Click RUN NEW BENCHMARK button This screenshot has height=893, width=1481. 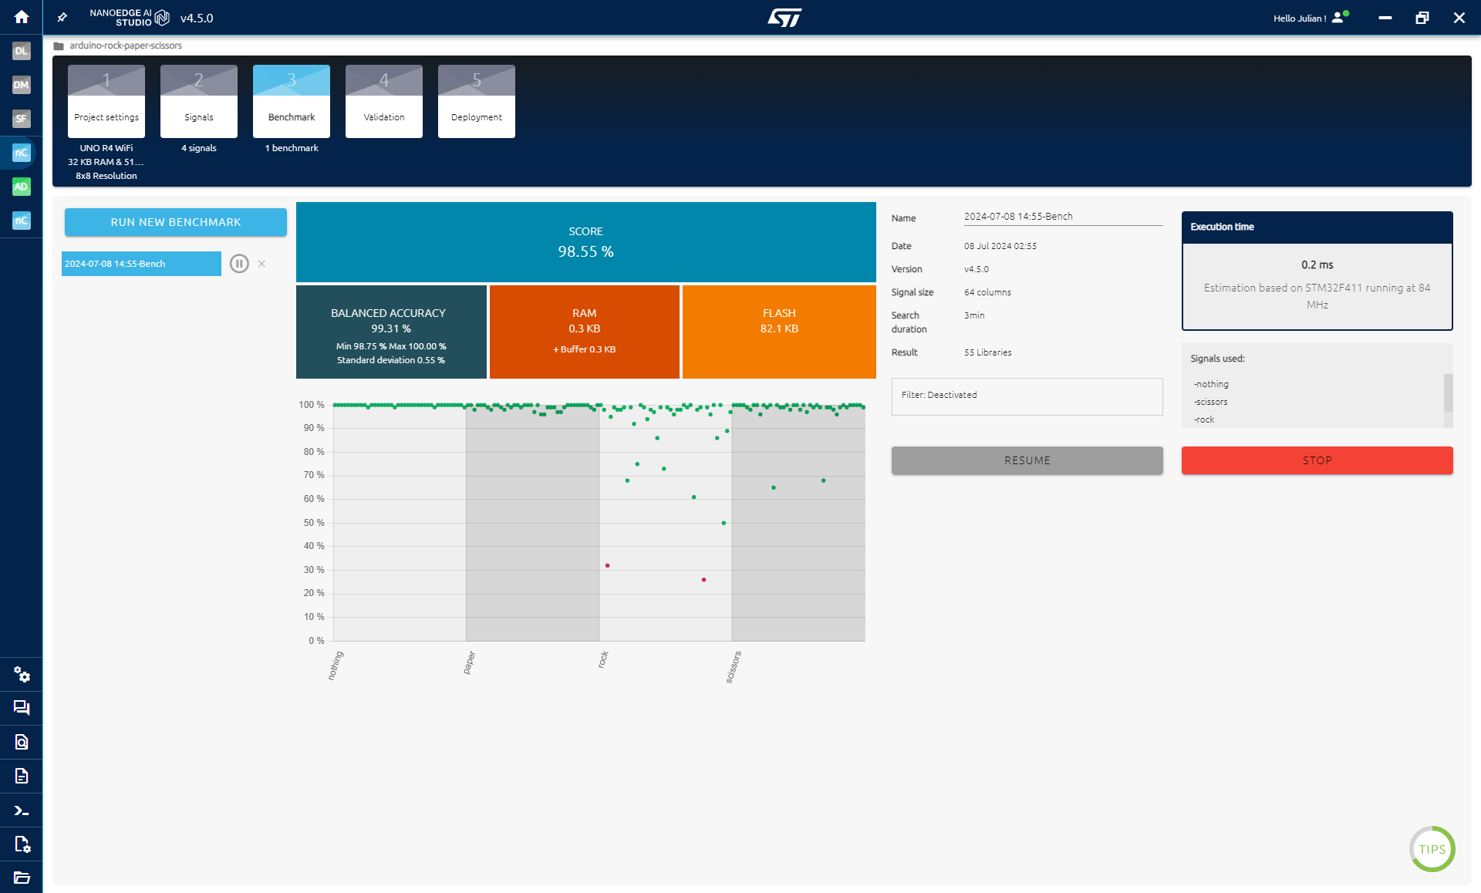(174, 221)
